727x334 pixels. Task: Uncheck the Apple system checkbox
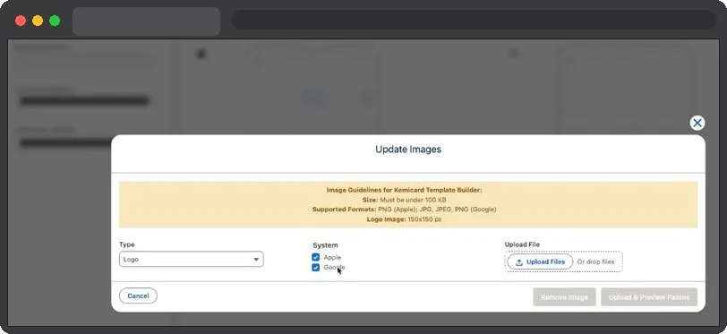tap(316, 257)
